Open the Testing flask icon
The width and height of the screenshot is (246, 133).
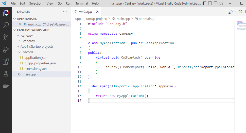tap(6, 74)
